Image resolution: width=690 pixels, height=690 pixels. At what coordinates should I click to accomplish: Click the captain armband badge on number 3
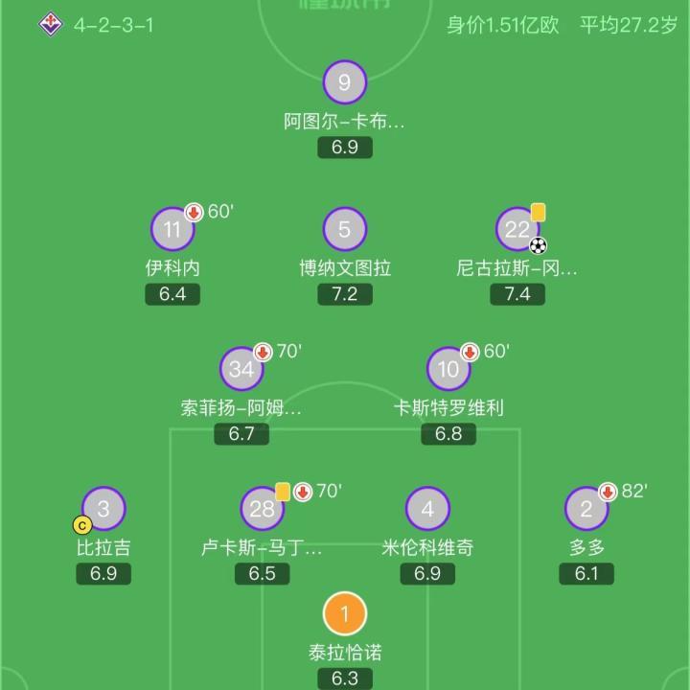pyautogui.click(x=82, y=524)
